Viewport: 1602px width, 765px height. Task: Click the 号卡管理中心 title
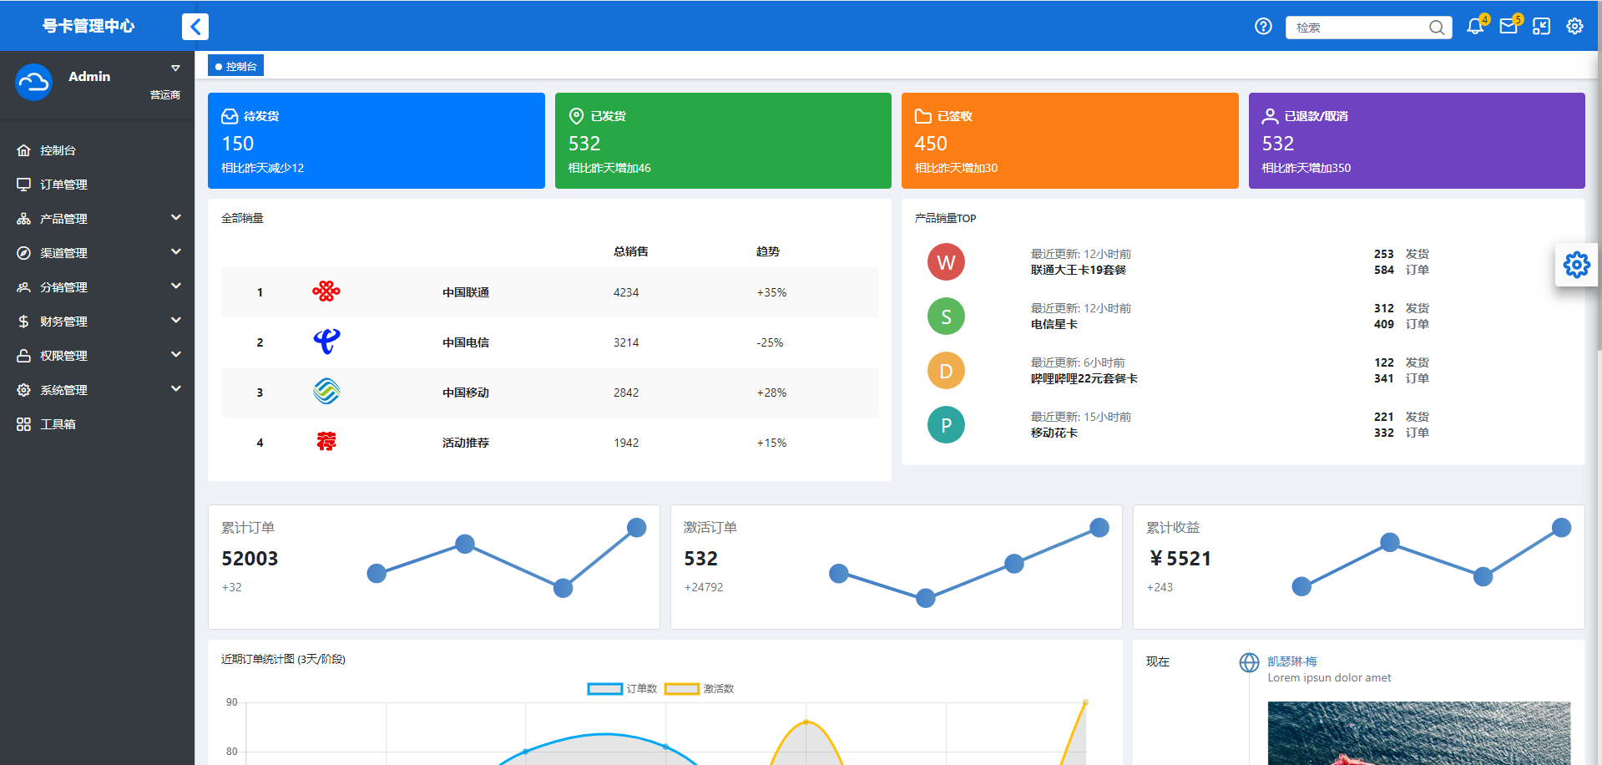[88, 26]
